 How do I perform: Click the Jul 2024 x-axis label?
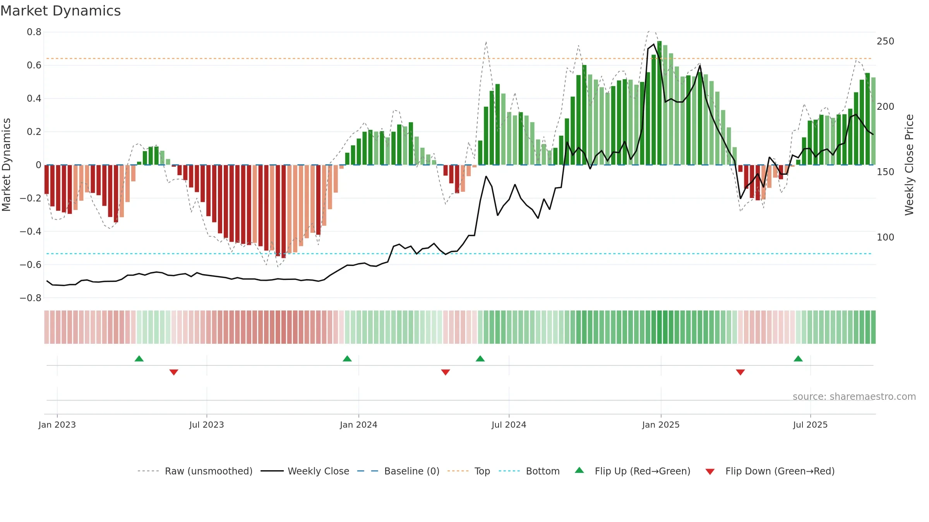click(509, 425)
